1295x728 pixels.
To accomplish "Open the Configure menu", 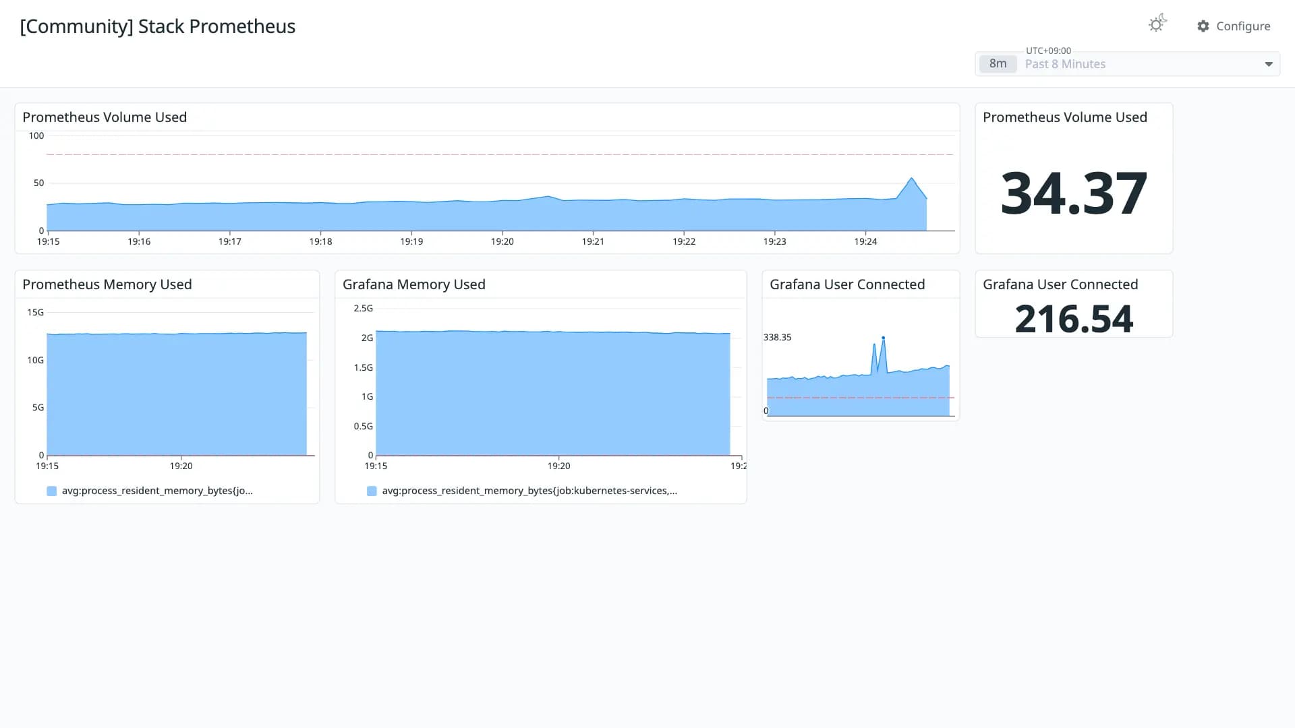I will coord(1234,26).
